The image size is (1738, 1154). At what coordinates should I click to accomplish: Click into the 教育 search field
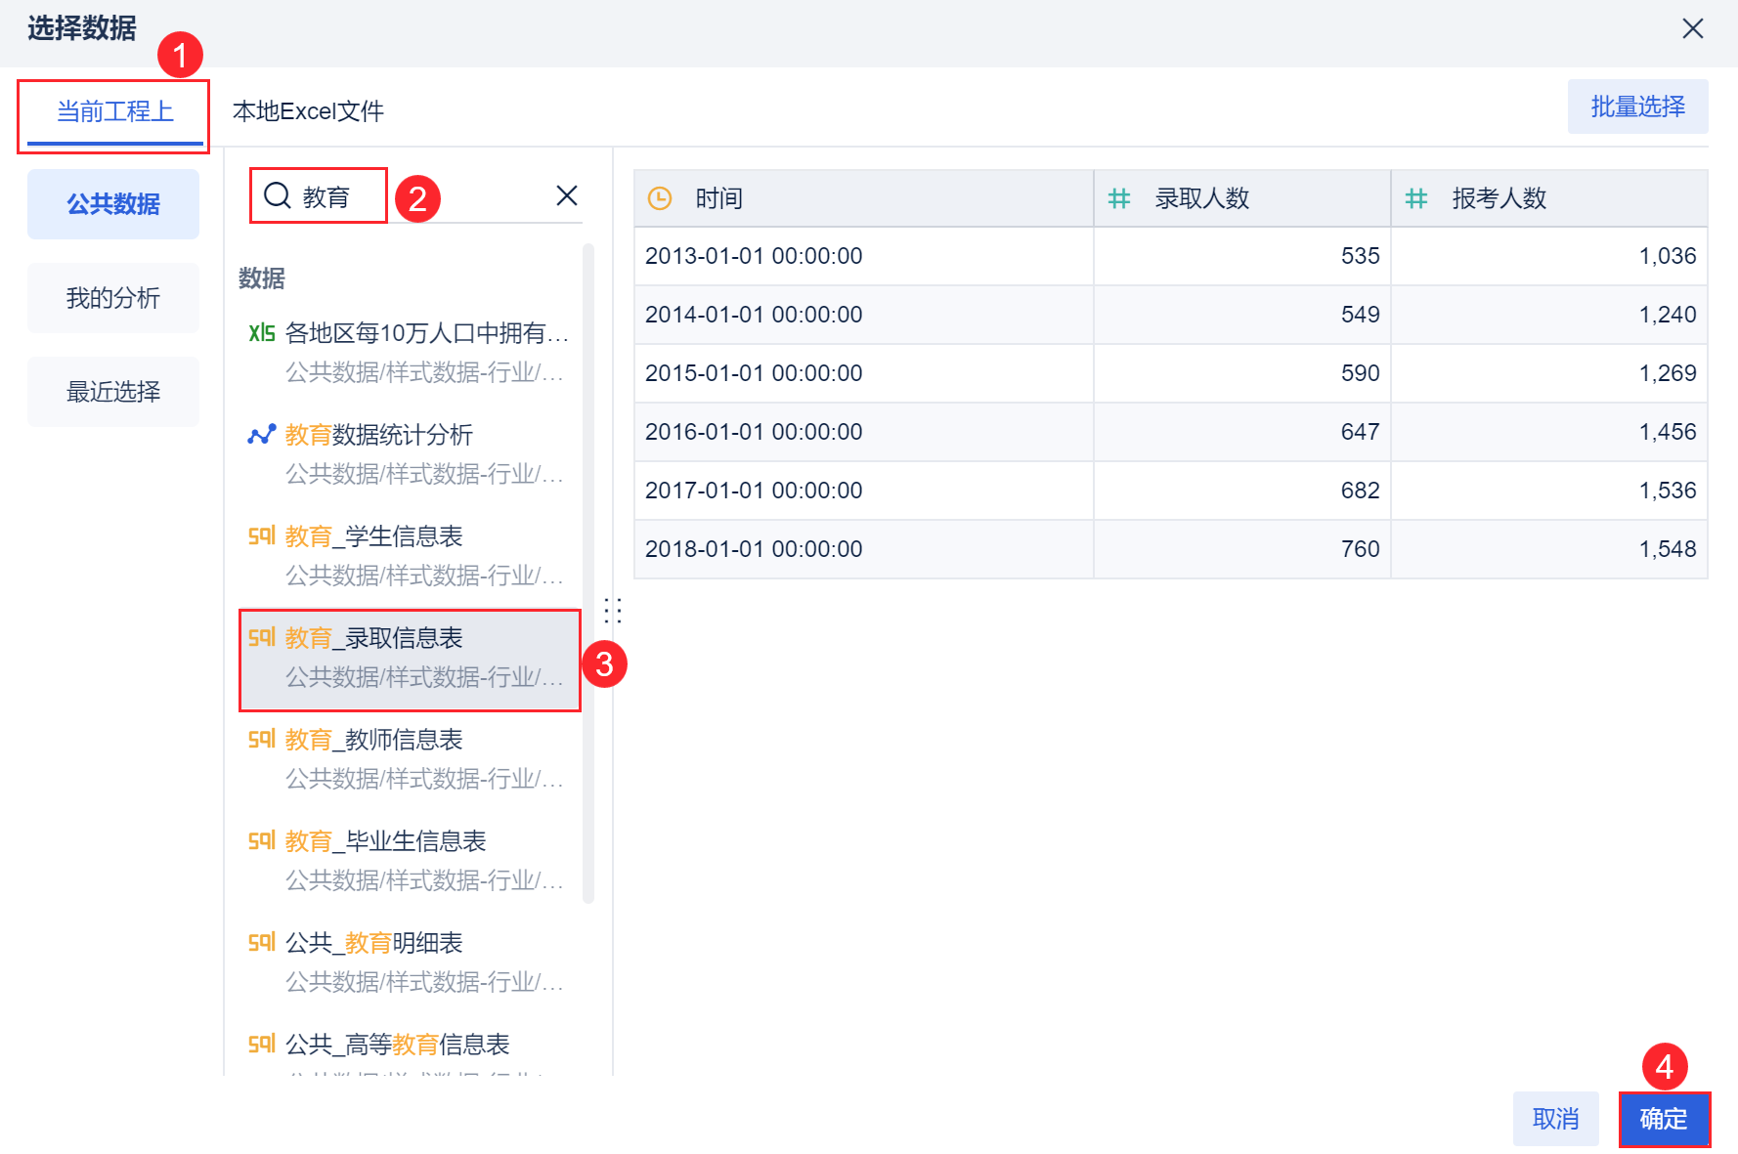click(x=430, y=196)
